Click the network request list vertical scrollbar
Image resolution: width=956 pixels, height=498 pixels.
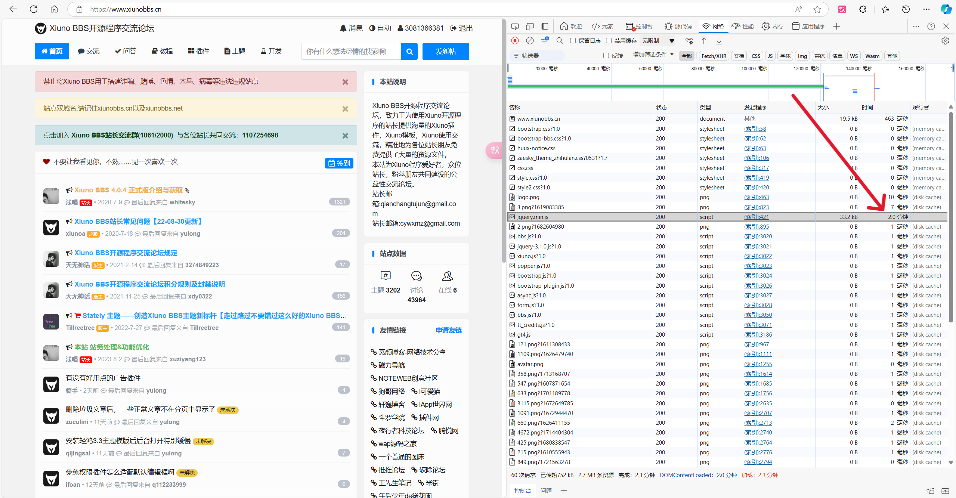951,217
